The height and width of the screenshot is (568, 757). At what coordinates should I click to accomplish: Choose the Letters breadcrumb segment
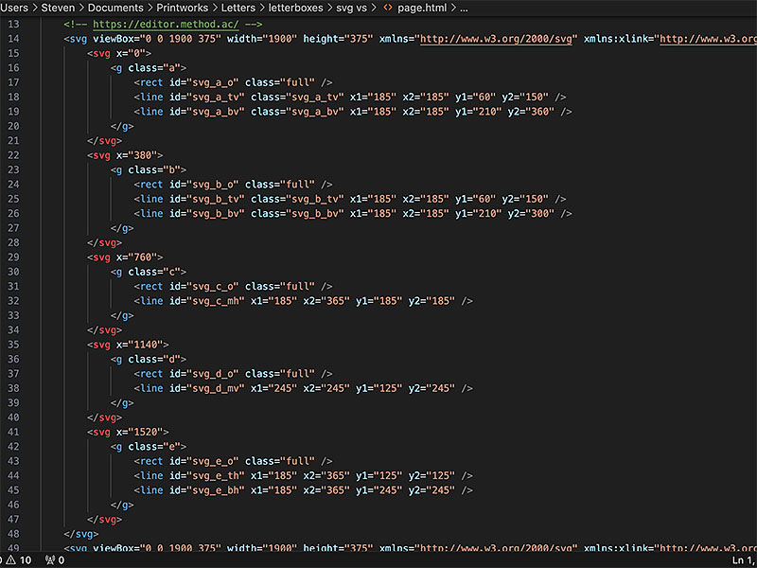(238, 8)
